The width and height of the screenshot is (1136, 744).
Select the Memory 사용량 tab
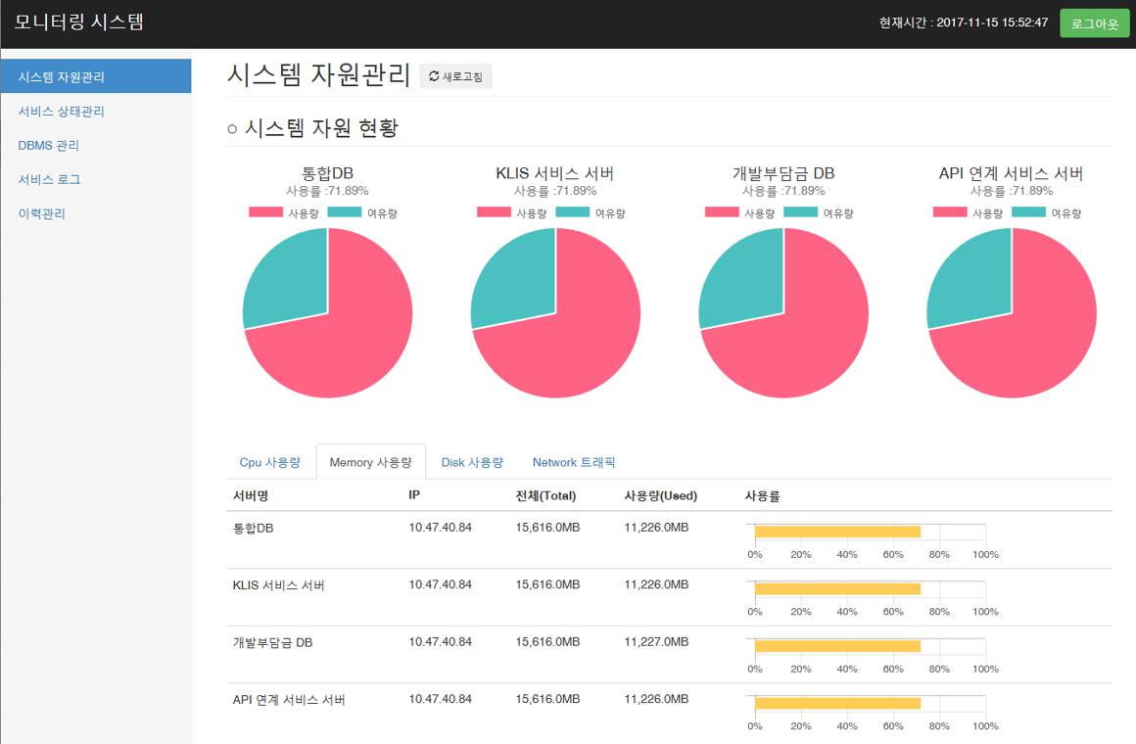point(370,462)
